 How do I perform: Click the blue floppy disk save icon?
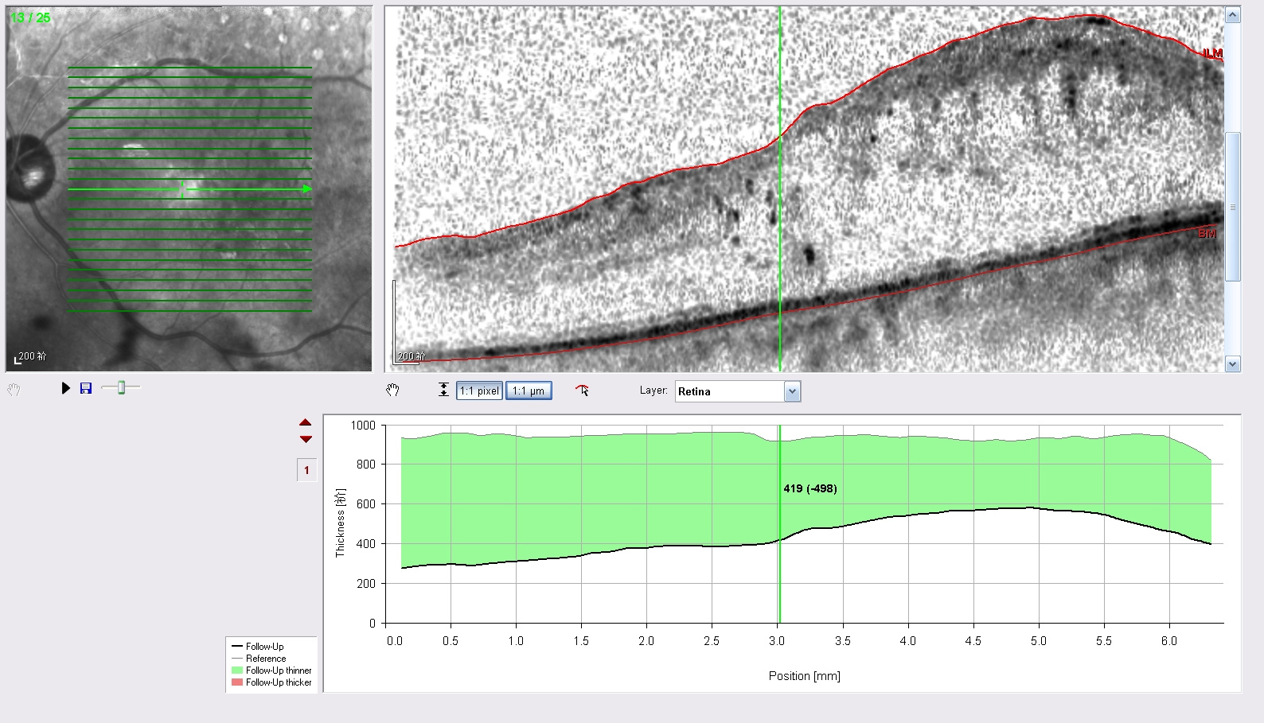(86, 388)
